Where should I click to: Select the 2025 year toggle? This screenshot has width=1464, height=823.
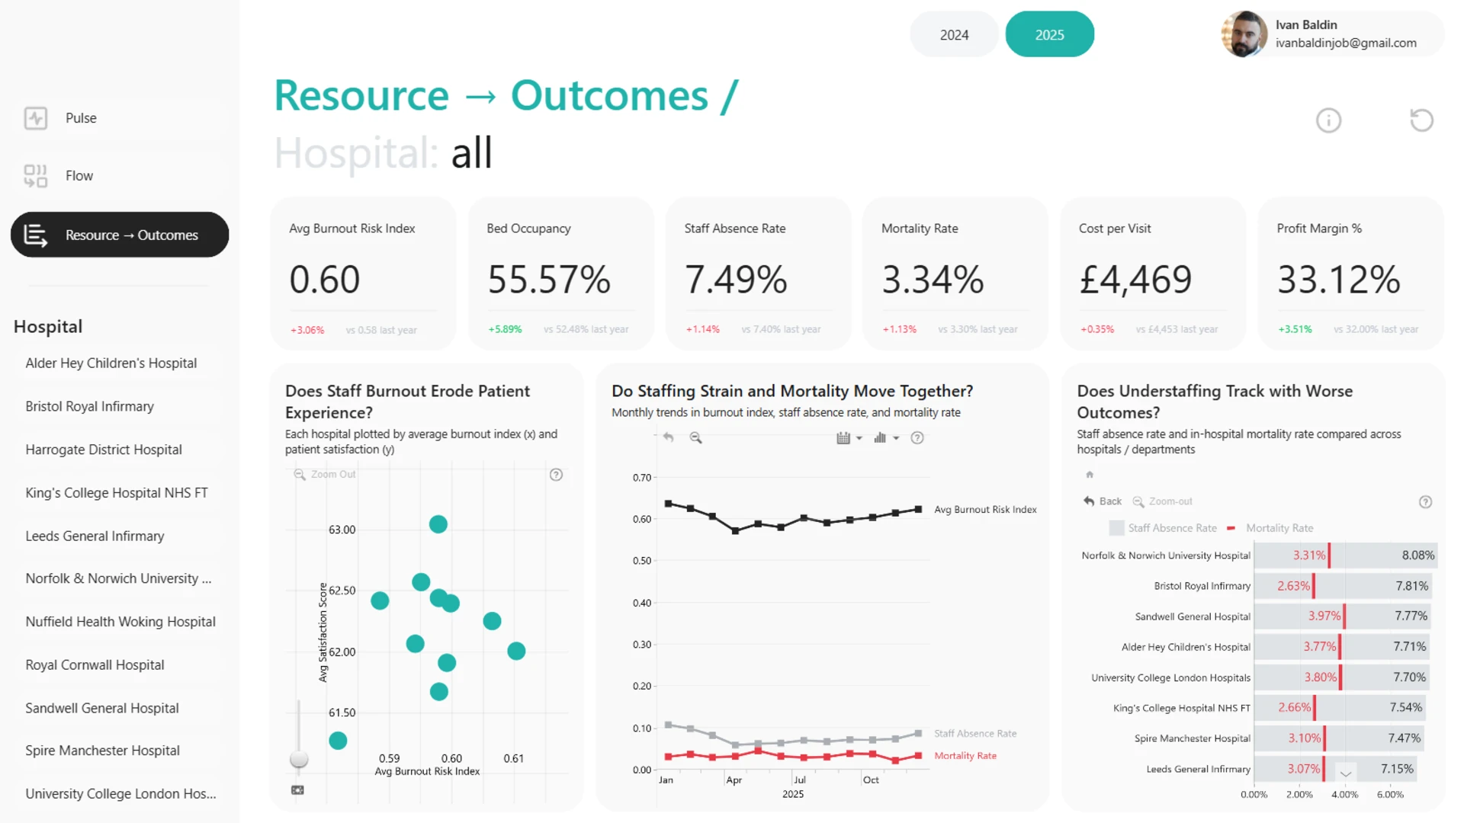coord(1049,34)
